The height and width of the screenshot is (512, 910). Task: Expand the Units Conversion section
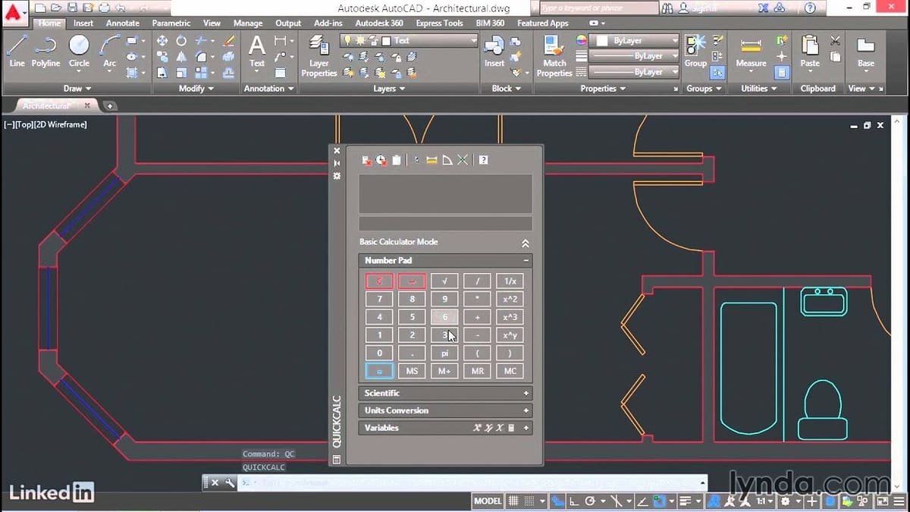point(526,410)
